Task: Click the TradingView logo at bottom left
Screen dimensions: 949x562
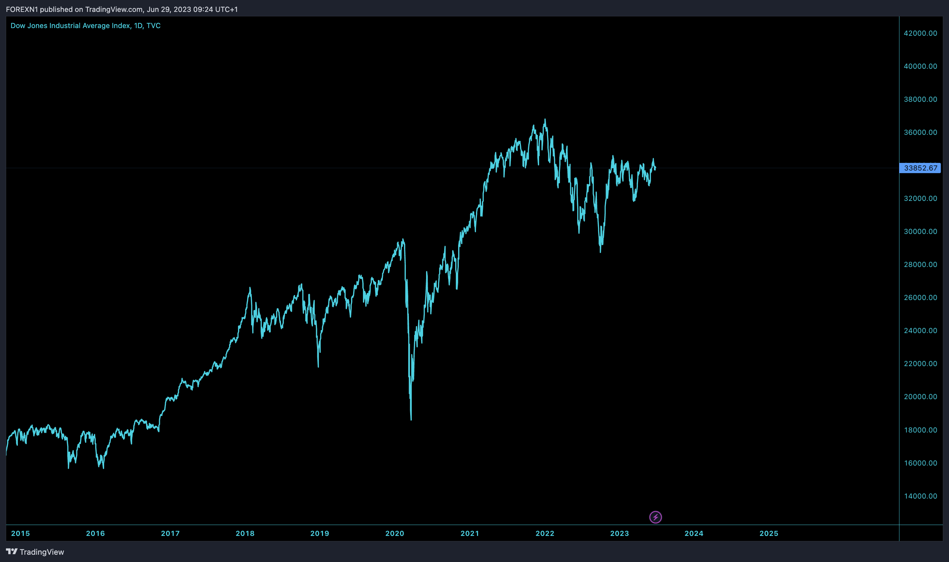Action: (x=35, y=552)
